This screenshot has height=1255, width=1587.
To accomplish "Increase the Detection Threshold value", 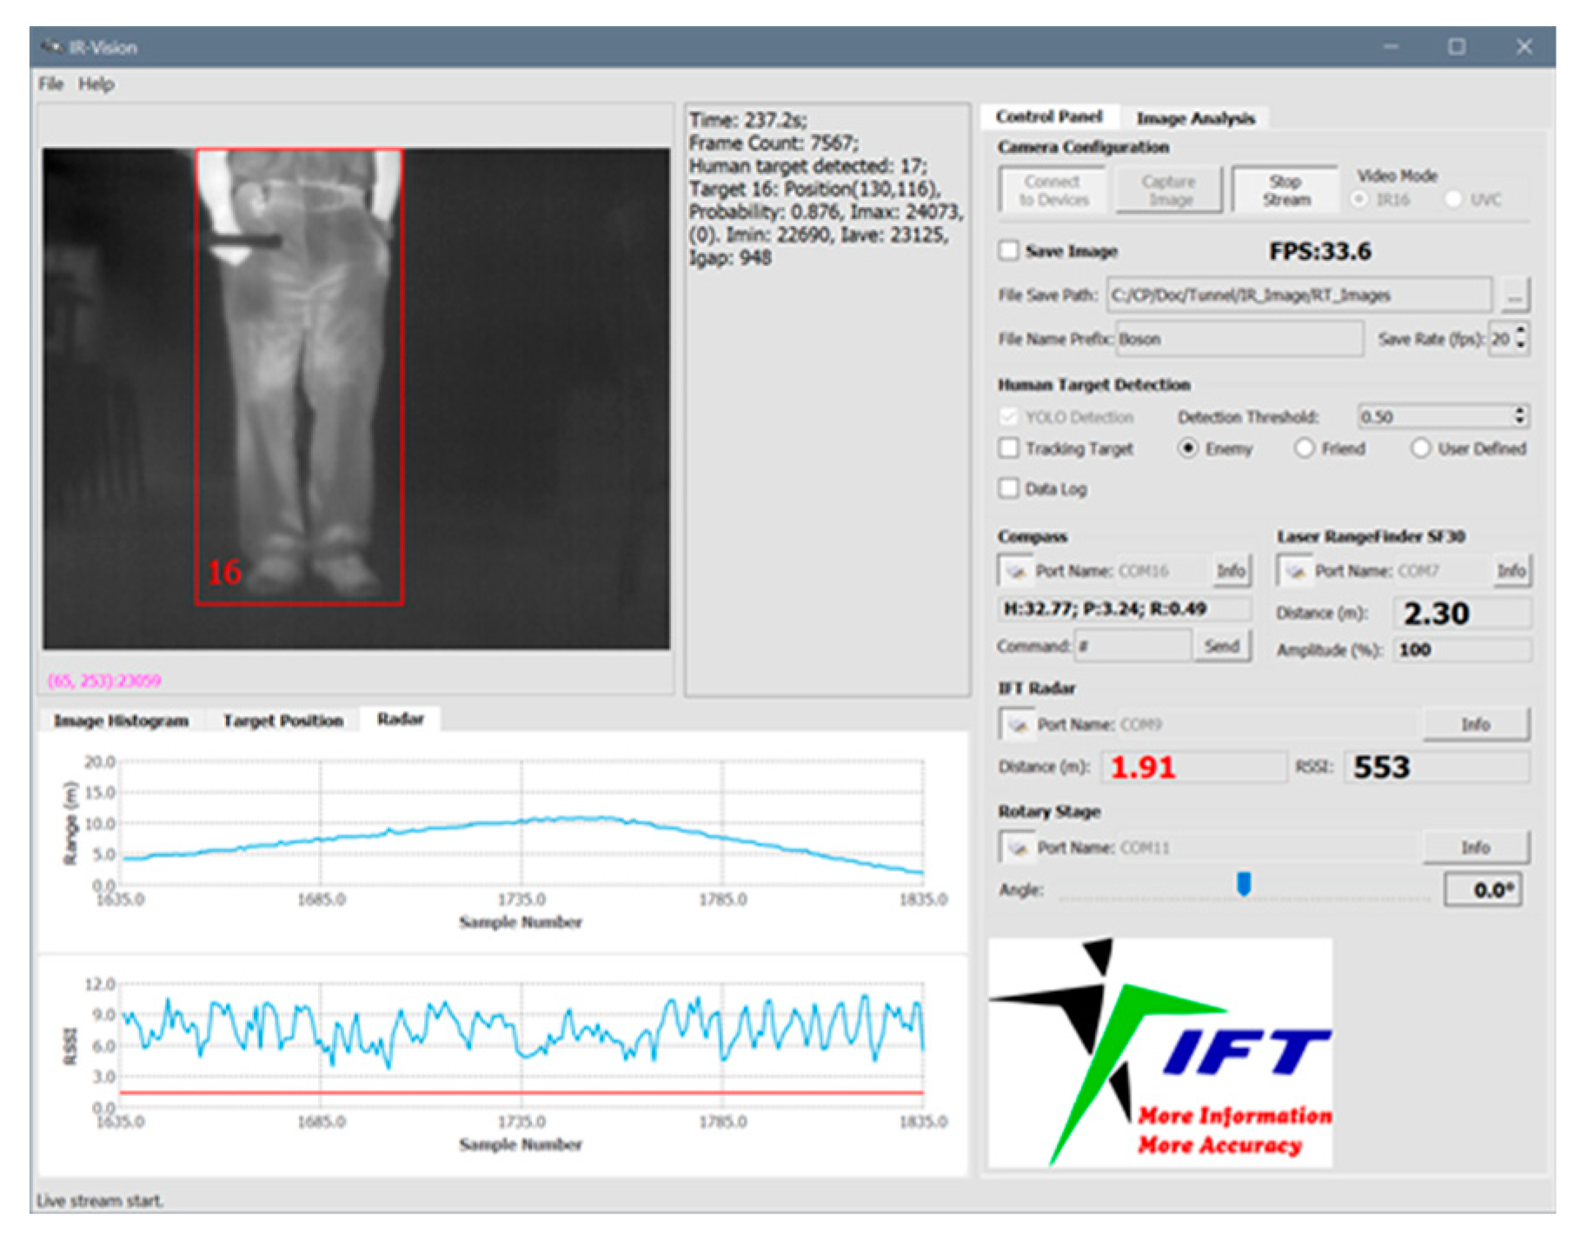I will pos(1519,411).
